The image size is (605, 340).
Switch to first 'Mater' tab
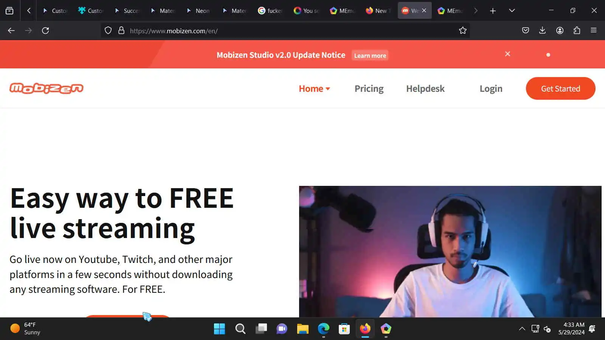tap(163, 11)
